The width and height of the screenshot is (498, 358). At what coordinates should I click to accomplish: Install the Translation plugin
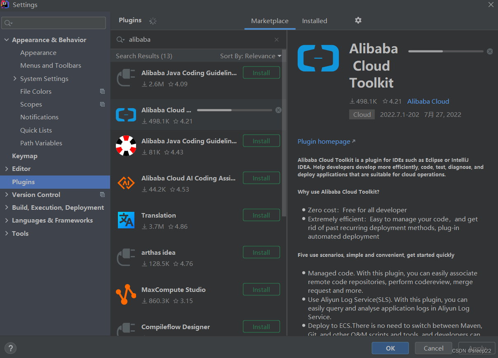[x=261, y=215]
